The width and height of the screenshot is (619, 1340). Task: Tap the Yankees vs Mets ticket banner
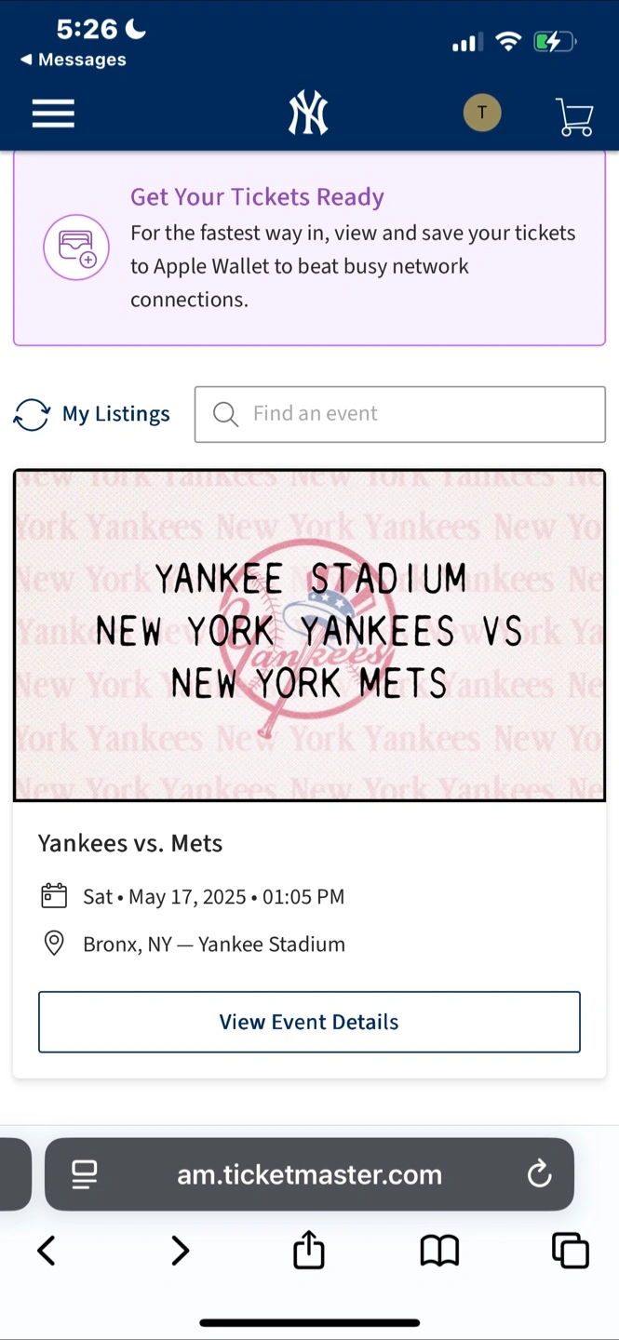(309, 635)
